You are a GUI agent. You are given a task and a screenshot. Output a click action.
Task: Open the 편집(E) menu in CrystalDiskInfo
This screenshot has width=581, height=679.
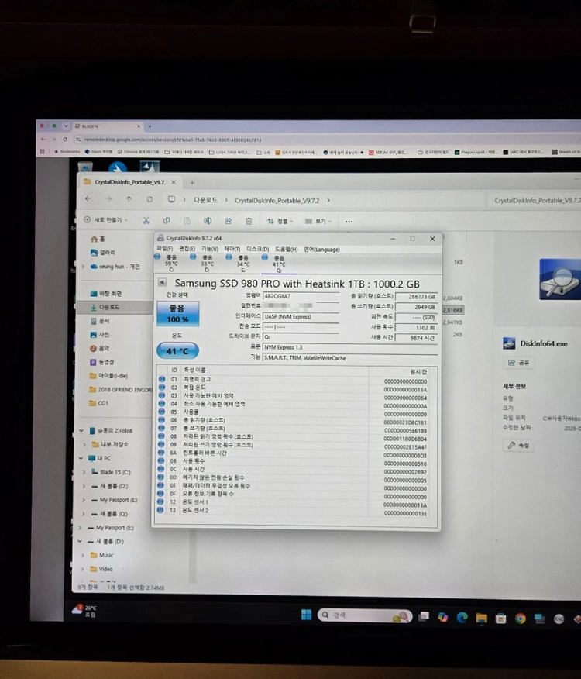click(187, 249)
